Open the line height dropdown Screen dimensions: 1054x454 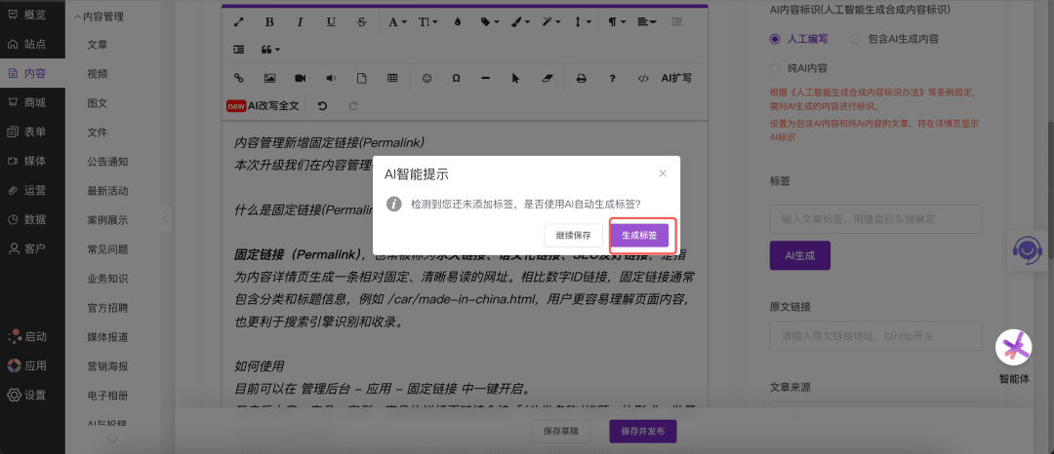pos(582,22)
